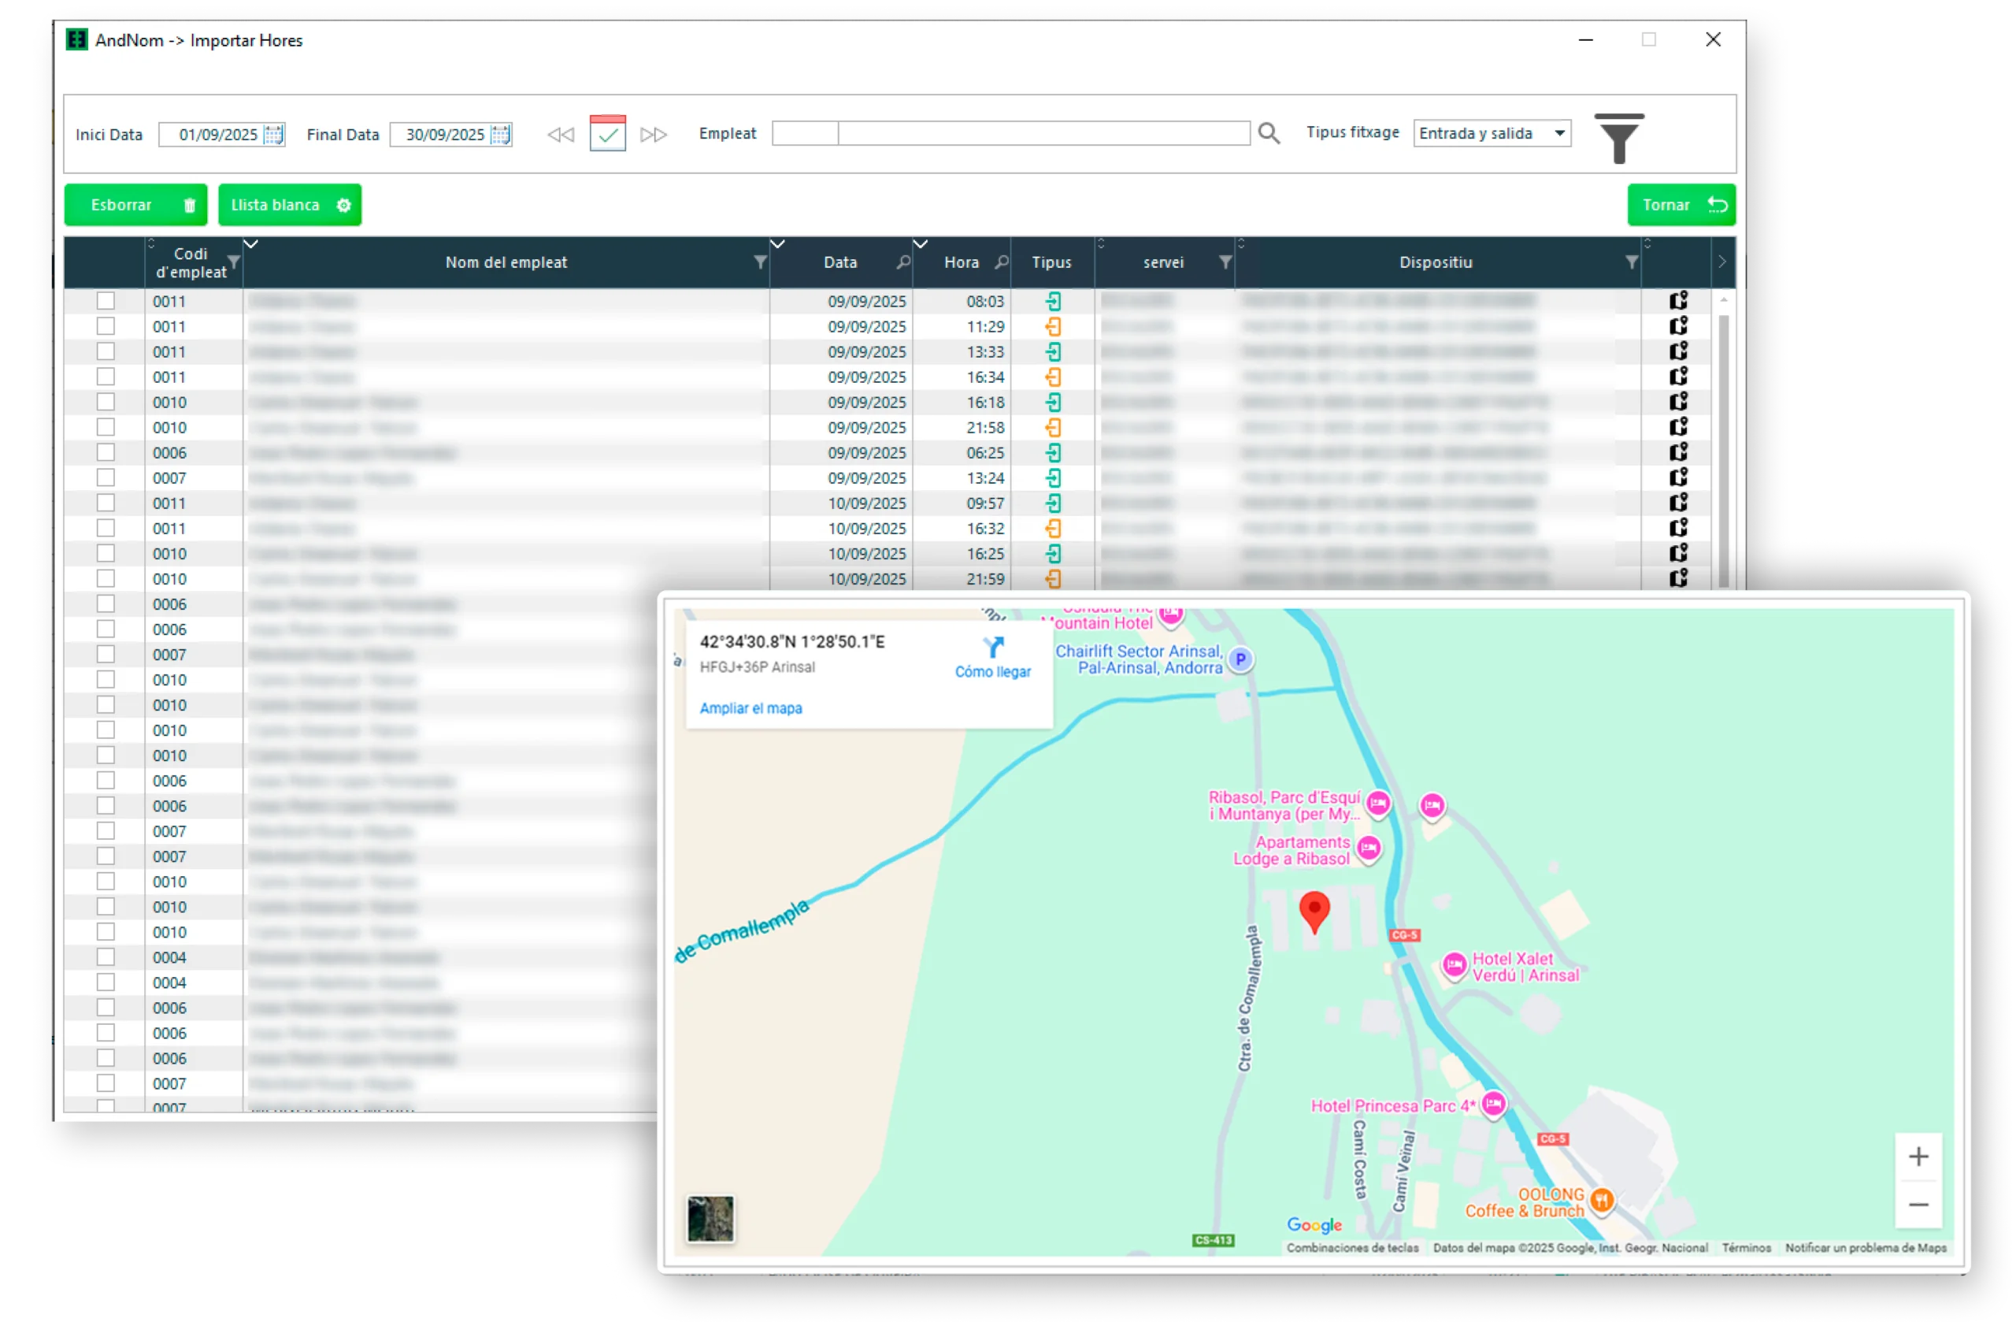The width and height of the screenshot is (2016, 1322).
Task: Click the large funnel filter icon
Action: coord(1619,138)
